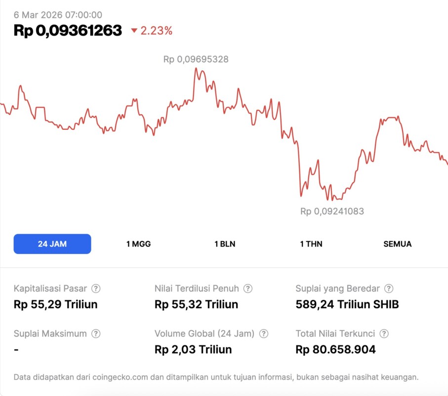Click the Suplai Maksimum question mark icon
This screenshot has width=448, height=396.
coord(96,334)
